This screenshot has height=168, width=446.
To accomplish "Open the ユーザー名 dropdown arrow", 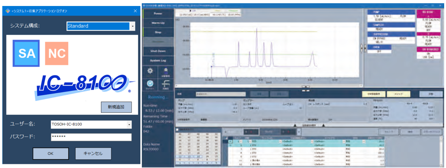I will point(129,125).
